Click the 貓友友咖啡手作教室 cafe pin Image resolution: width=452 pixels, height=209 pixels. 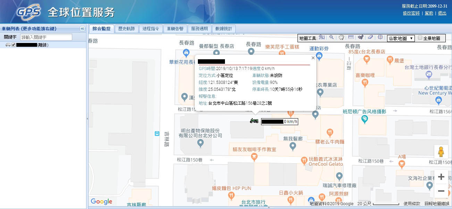click(x=255, y=157)
